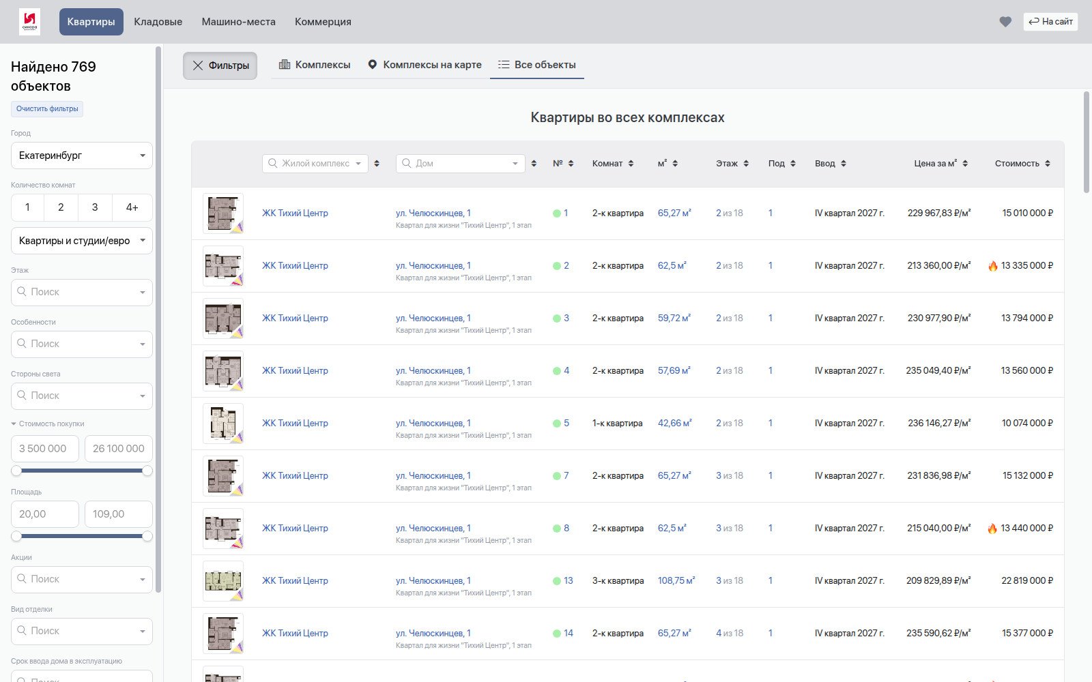Switch to Квартиры tab

(x=91, y=22)
